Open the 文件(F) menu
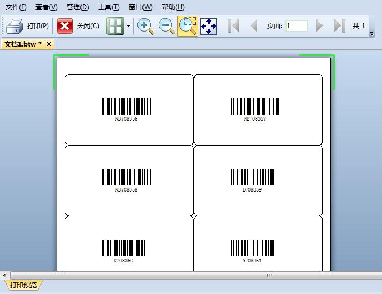The image size is (382, 294). [x=16, y=7]
